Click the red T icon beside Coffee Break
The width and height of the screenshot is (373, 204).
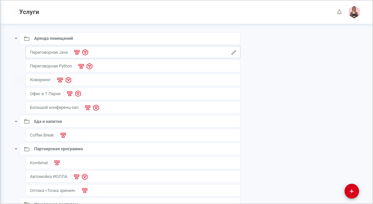coord(63,135)
